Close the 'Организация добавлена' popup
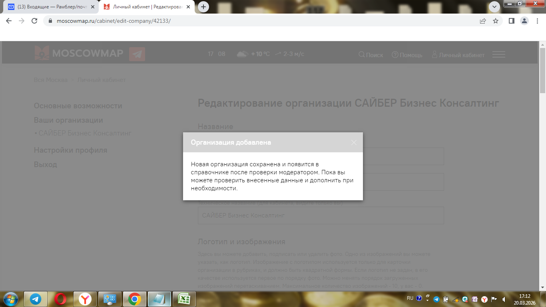 coord(353,142)
